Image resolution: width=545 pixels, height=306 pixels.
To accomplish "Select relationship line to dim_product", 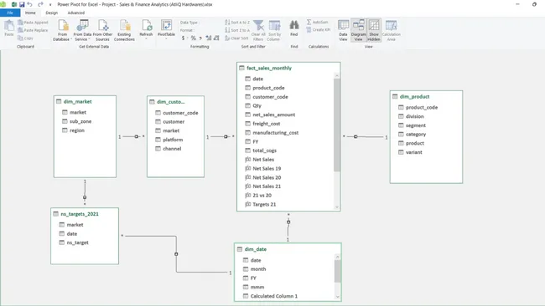I will click(365, 136).
